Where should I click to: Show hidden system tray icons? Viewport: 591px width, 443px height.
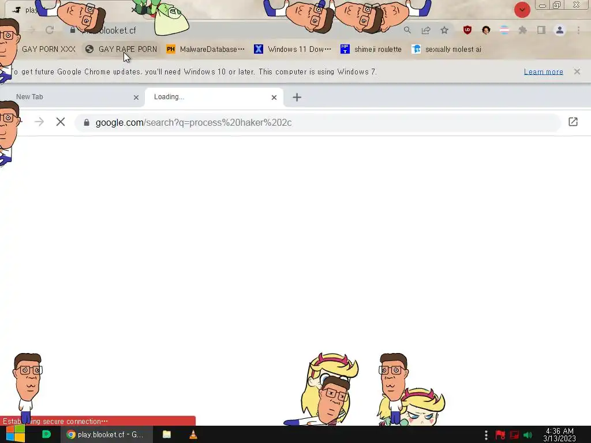click(486, 435)
